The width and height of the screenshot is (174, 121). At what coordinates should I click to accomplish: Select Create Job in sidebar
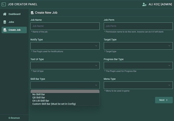tap(14, 30)
